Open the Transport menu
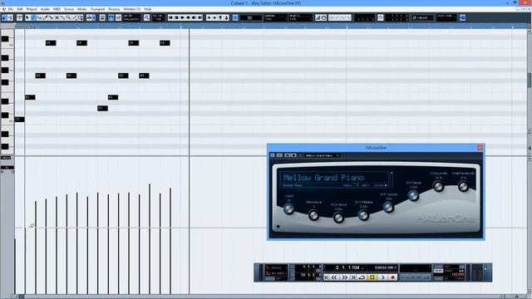Viewport: 532px width, 299px height. pyautogui.click(x=98, y=9)
